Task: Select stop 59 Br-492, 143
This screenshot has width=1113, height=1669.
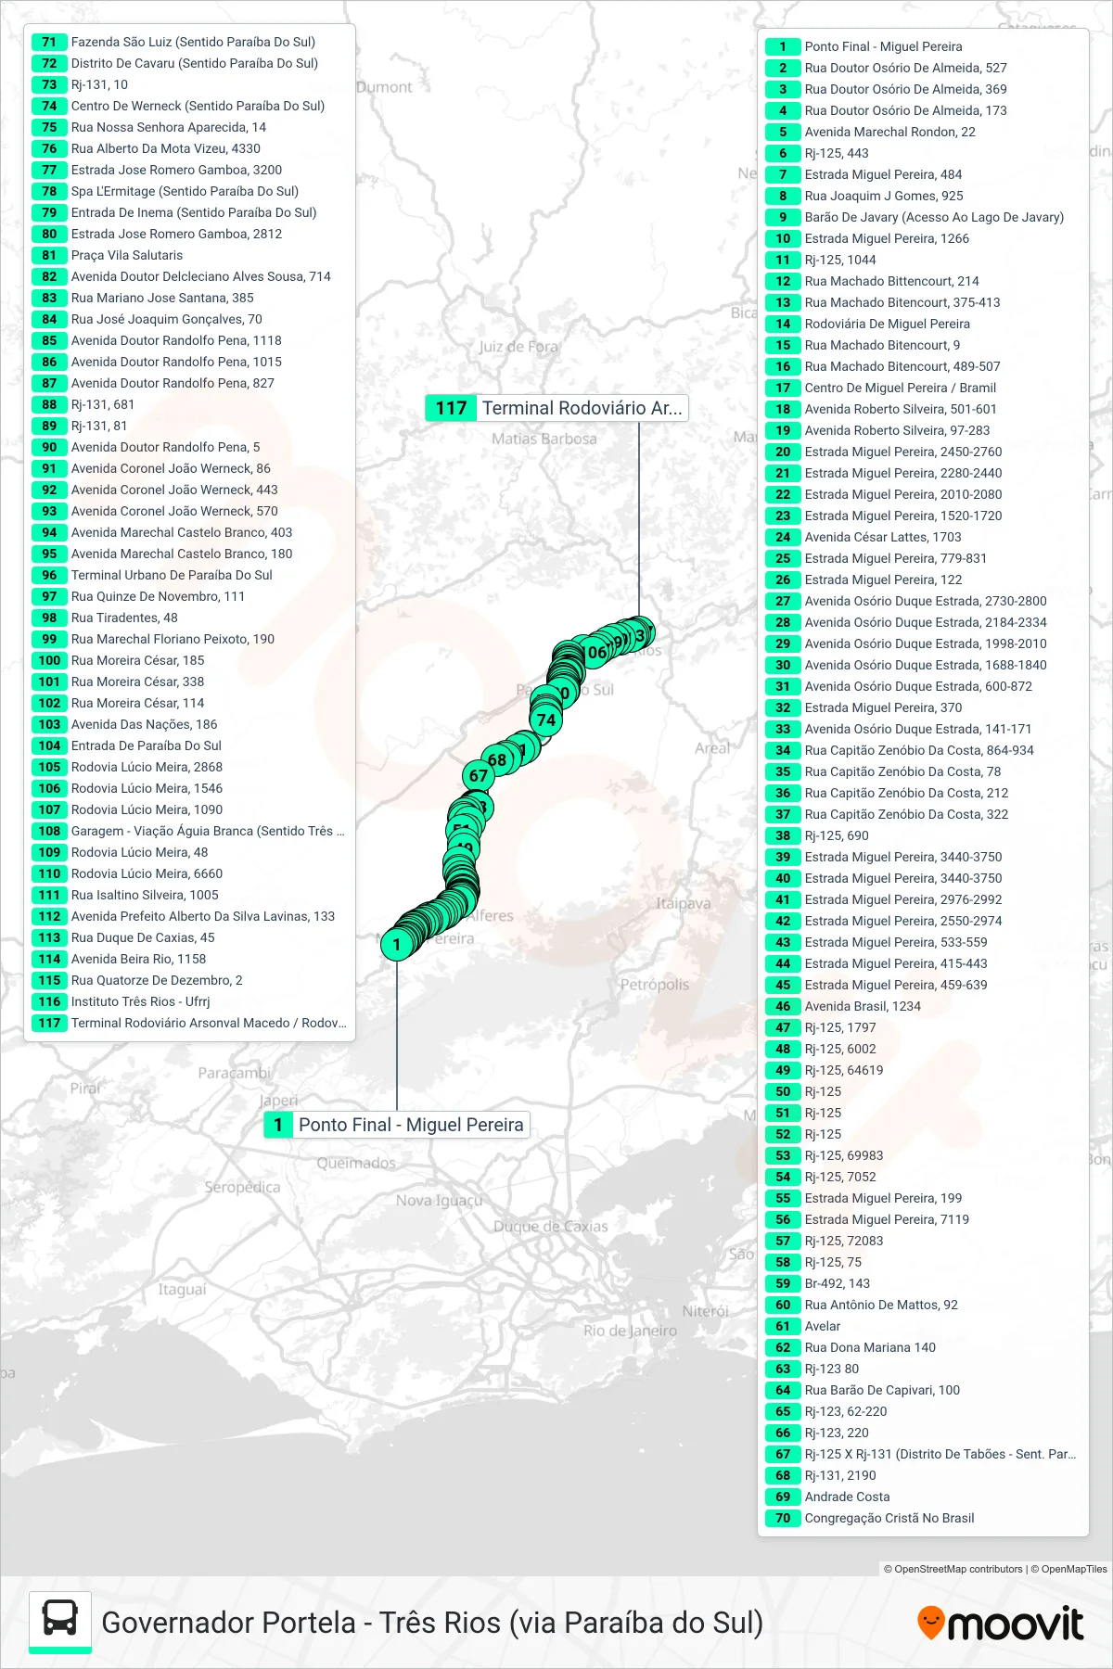Action: point(923,1283)
